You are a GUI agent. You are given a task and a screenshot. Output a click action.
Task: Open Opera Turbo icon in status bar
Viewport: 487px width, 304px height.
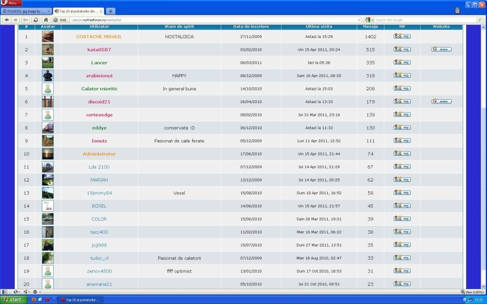35,292
